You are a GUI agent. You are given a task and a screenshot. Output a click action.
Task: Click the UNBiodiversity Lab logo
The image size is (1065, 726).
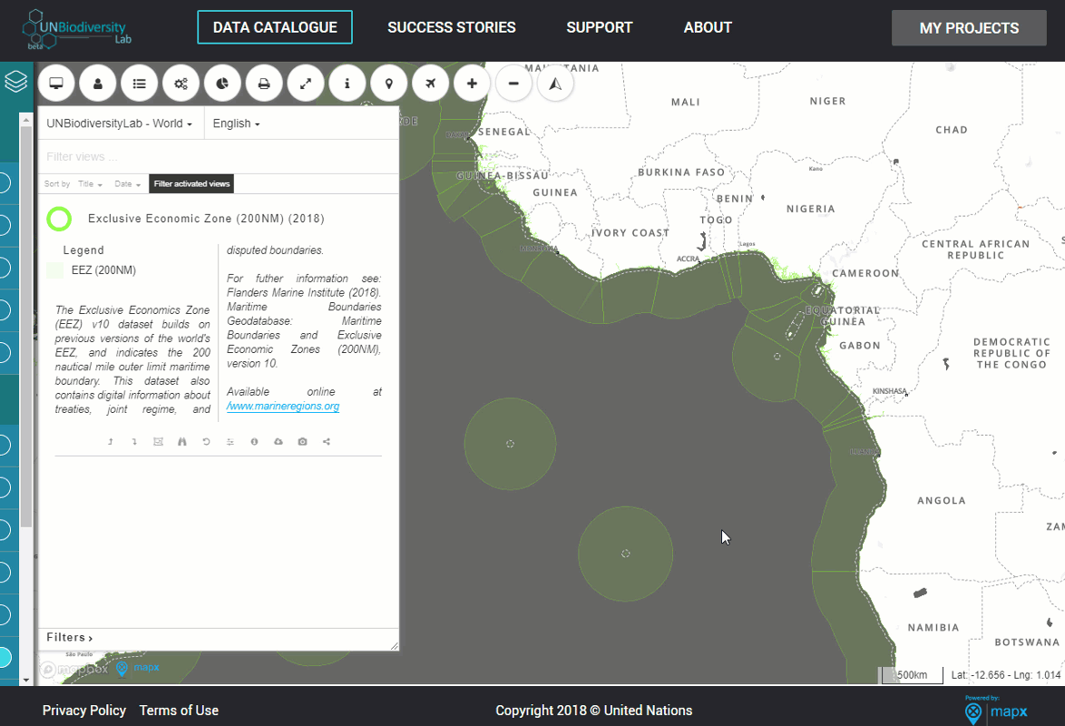(77, 31)
